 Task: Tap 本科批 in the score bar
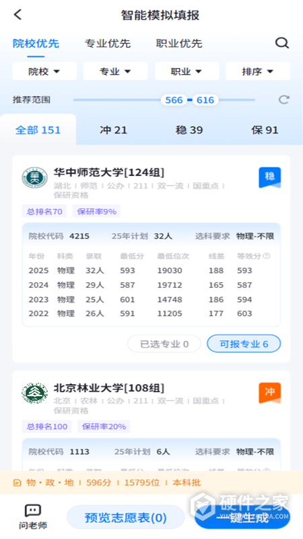tap(187, 482)
